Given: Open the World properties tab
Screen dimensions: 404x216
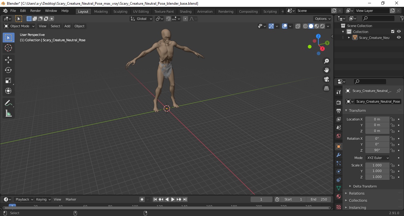Looking at the screenshot, I should tap(339, 136).
